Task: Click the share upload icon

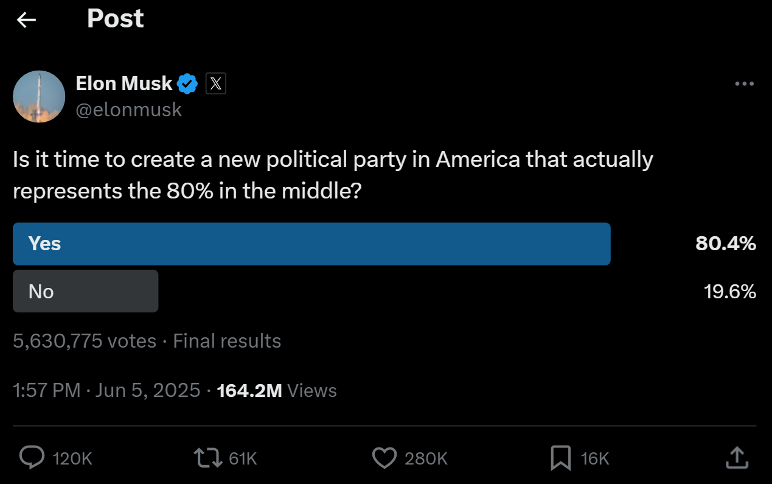Action: pos(737,458)
